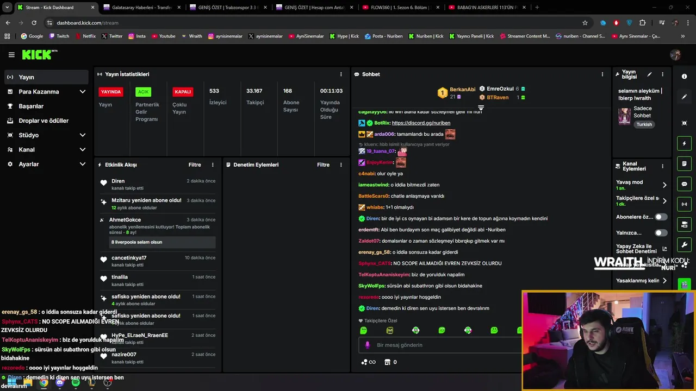The height and width of the screenshot is (391, 696).
Task: Open Sohbet panel three-dot menu
Action: pyautogui.click(x=602, y=74)
